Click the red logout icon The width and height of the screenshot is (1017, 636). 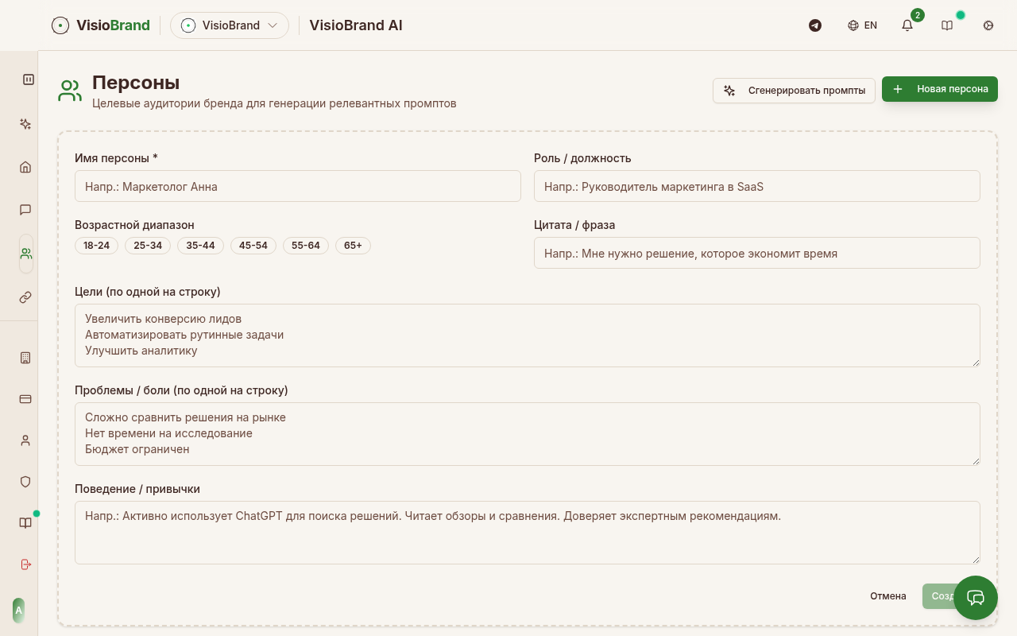[25, 564]
